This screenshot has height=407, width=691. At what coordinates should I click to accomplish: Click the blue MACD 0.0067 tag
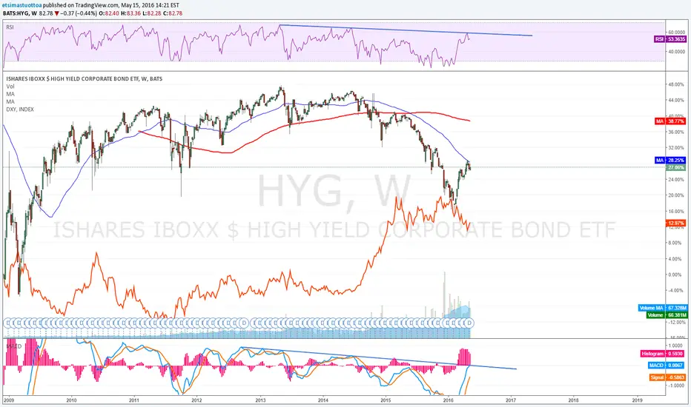(x=667, y=366)
